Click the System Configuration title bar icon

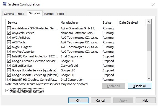pyautogui.click(x=4, y=4)
